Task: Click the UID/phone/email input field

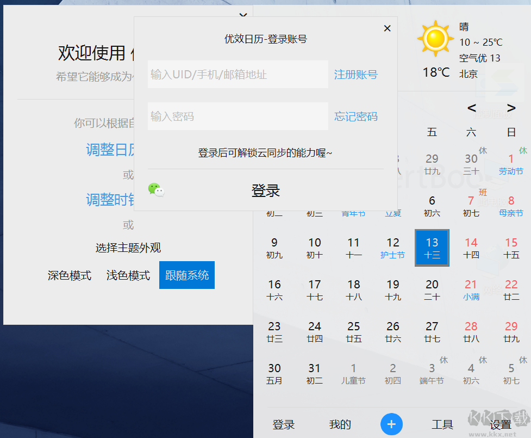Action: pyautogui.click(x=238, y=75)
